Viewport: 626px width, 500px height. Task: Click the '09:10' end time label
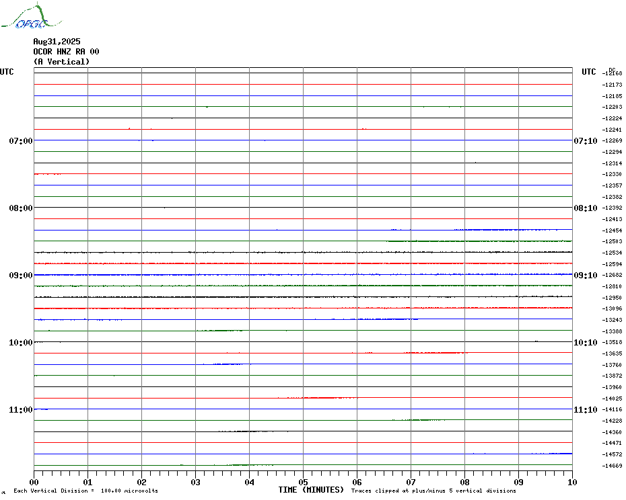coord(586,276)
